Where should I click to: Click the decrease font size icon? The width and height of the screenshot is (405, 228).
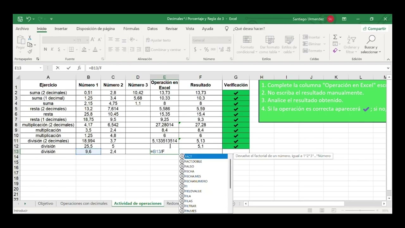click(99, 40)
